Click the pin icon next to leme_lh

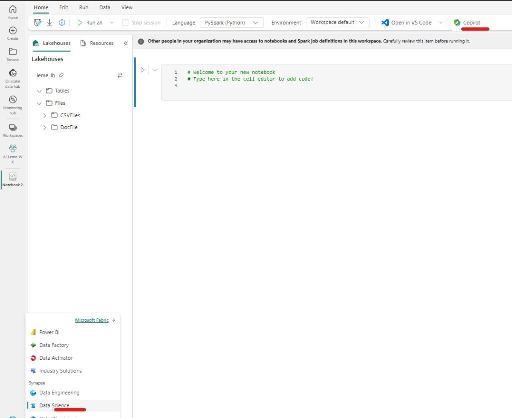pyautogui.click(x=61, y=75)
